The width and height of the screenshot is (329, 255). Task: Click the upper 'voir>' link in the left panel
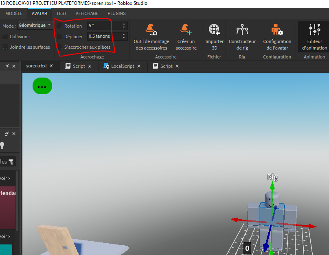coord(5,178)
